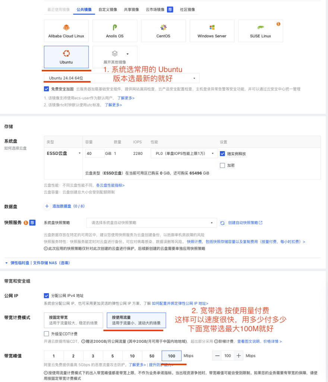Image resolution: width=328 pixels, height=382 pixels.
Task: Open the PL0 performance level dropdown
Action: [x=184, y=153]
